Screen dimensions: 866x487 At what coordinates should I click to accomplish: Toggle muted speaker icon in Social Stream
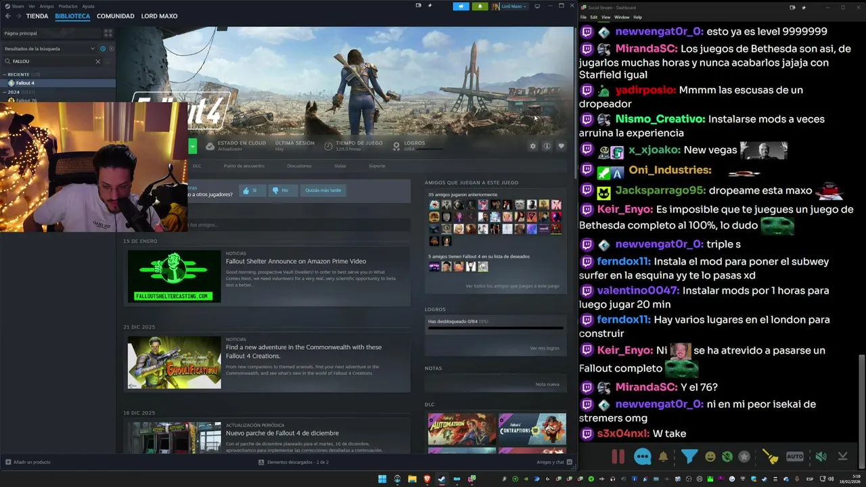(821, 457)
